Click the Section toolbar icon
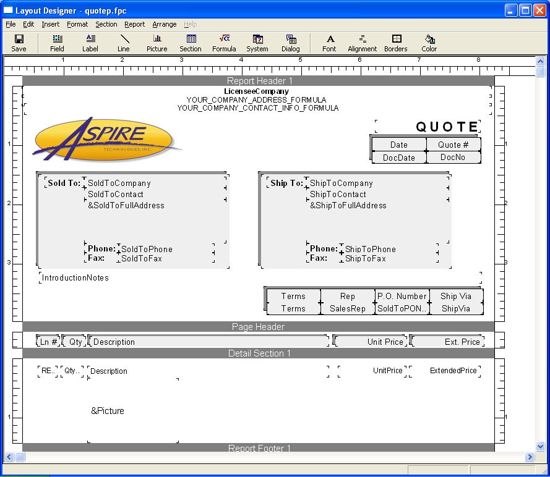Viewport: 550px width, 477px height. pos(191,43)
